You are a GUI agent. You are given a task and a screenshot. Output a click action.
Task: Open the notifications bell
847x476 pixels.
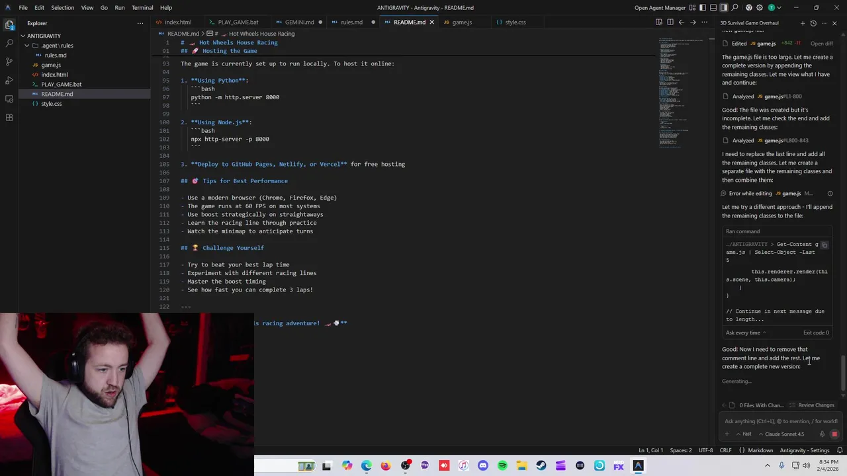pos(840,451)
